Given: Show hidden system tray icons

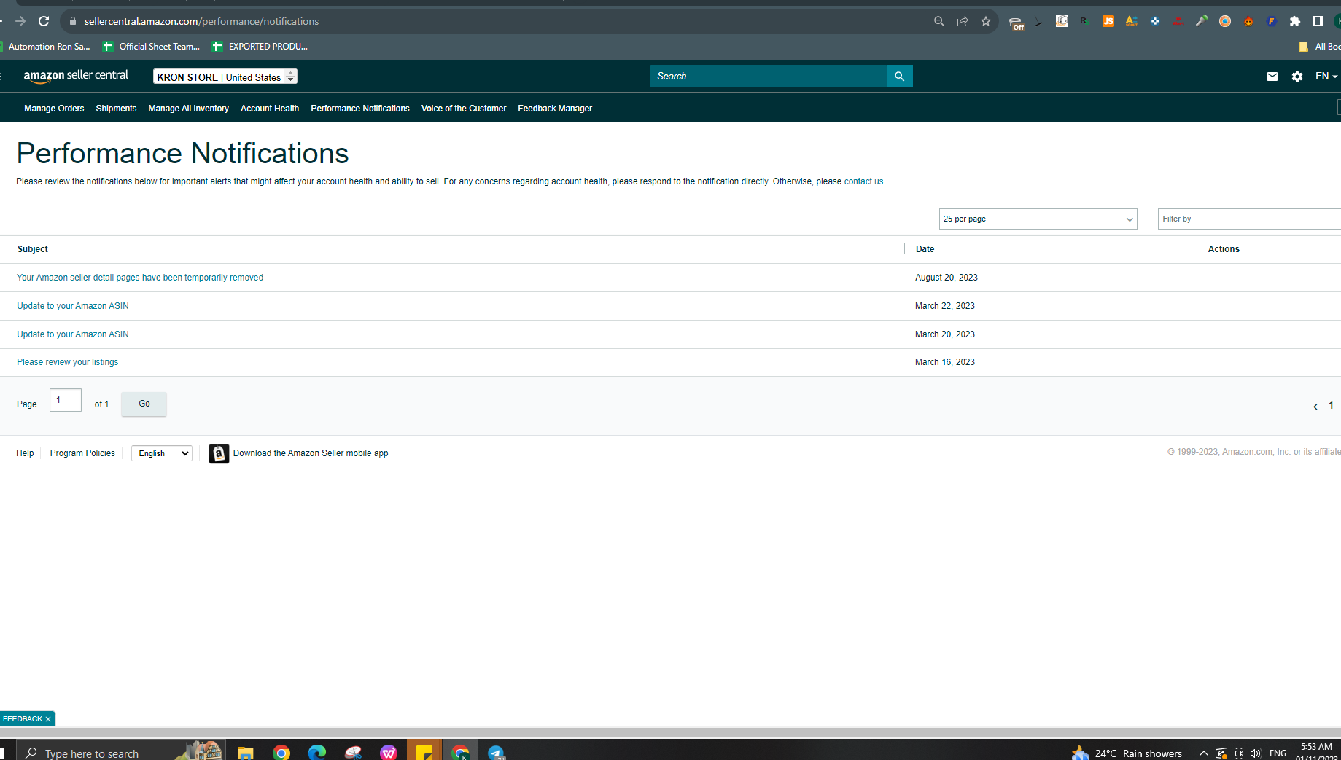Looking at the screenshot, I should (1204, 753).
